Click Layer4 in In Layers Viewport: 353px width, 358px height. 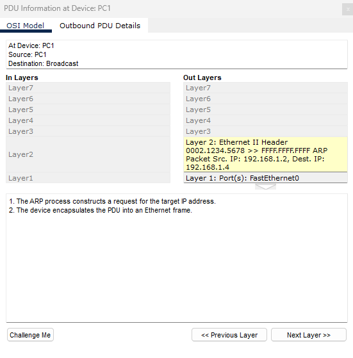tap(88, 120)
